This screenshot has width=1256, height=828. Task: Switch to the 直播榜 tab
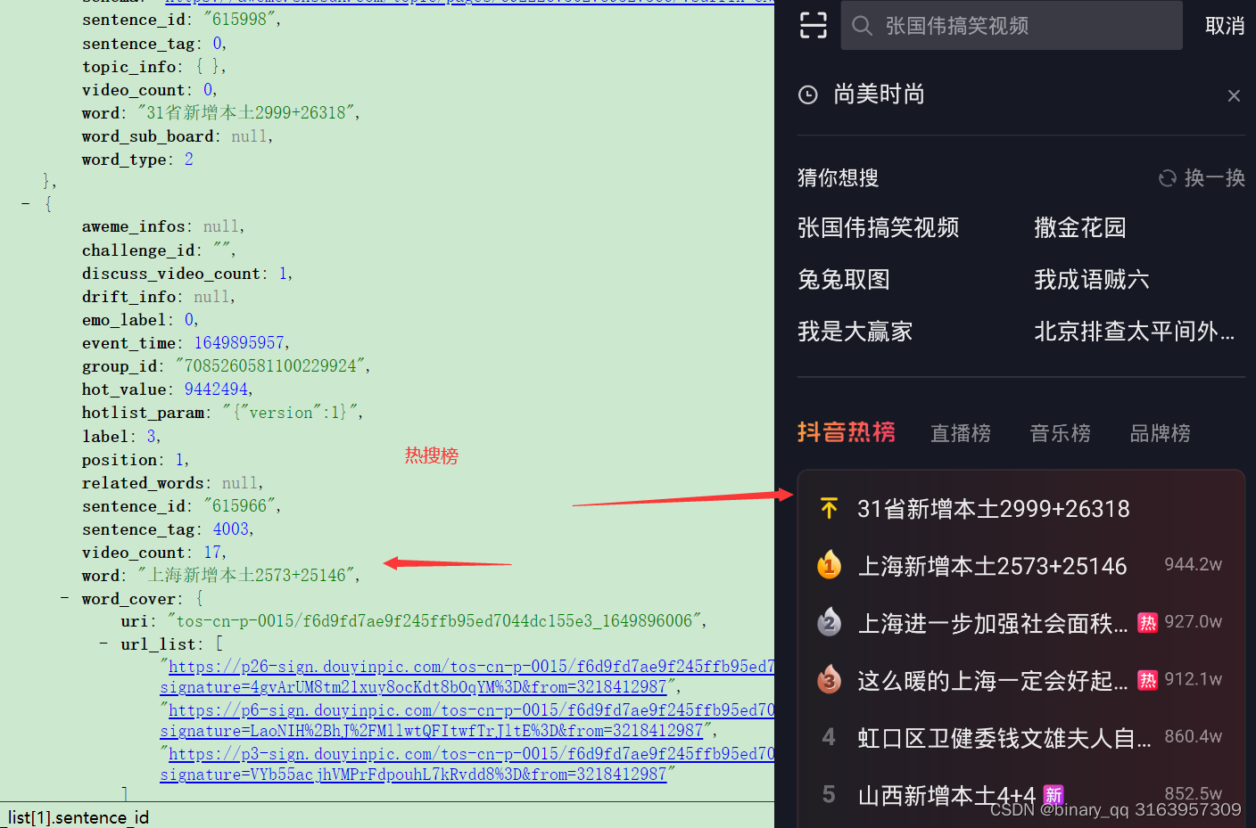960,433
